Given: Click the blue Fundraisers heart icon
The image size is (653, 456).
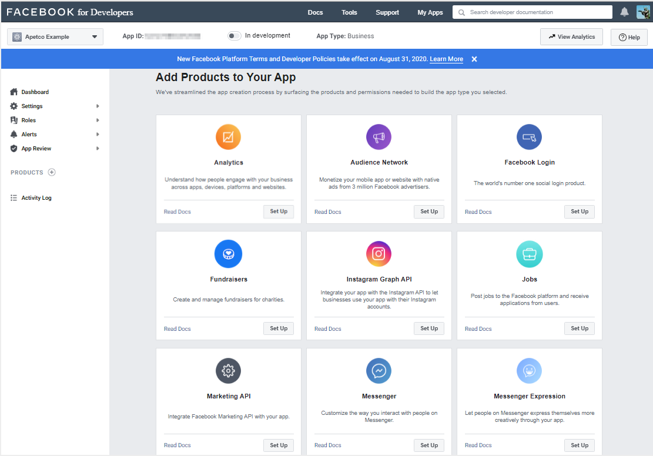Looking at the screenshot, I should [x=228, y=254].
